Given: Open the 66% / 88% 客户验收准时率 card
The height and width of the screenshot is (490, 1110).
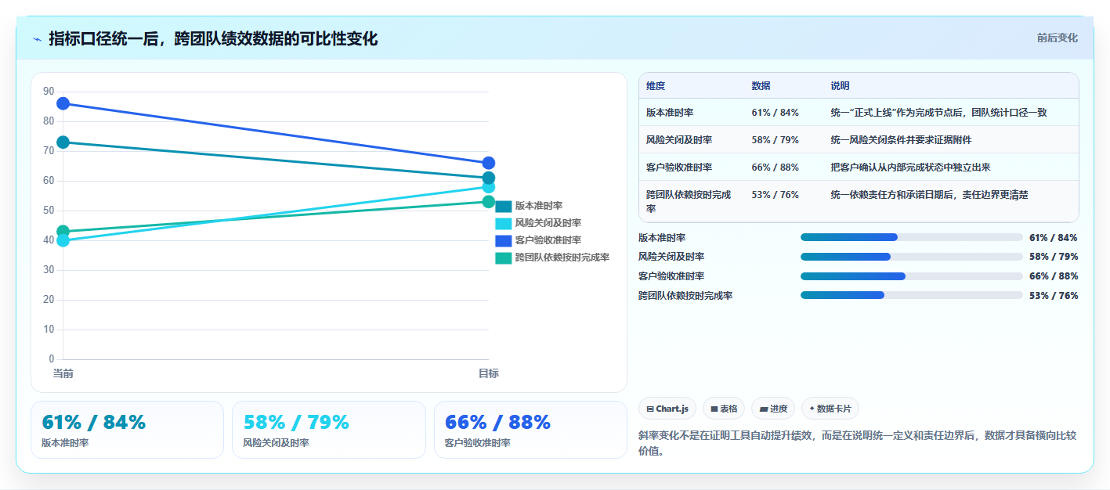Looking at the screenshot, I should (530, 430).
